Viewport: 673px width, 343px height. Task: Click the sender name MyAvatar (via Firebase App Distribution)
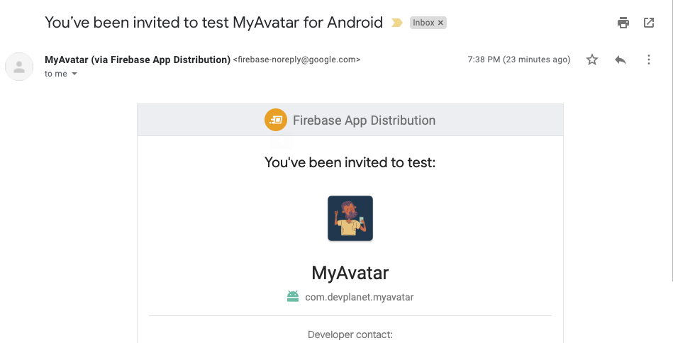[x=137, y=60]
